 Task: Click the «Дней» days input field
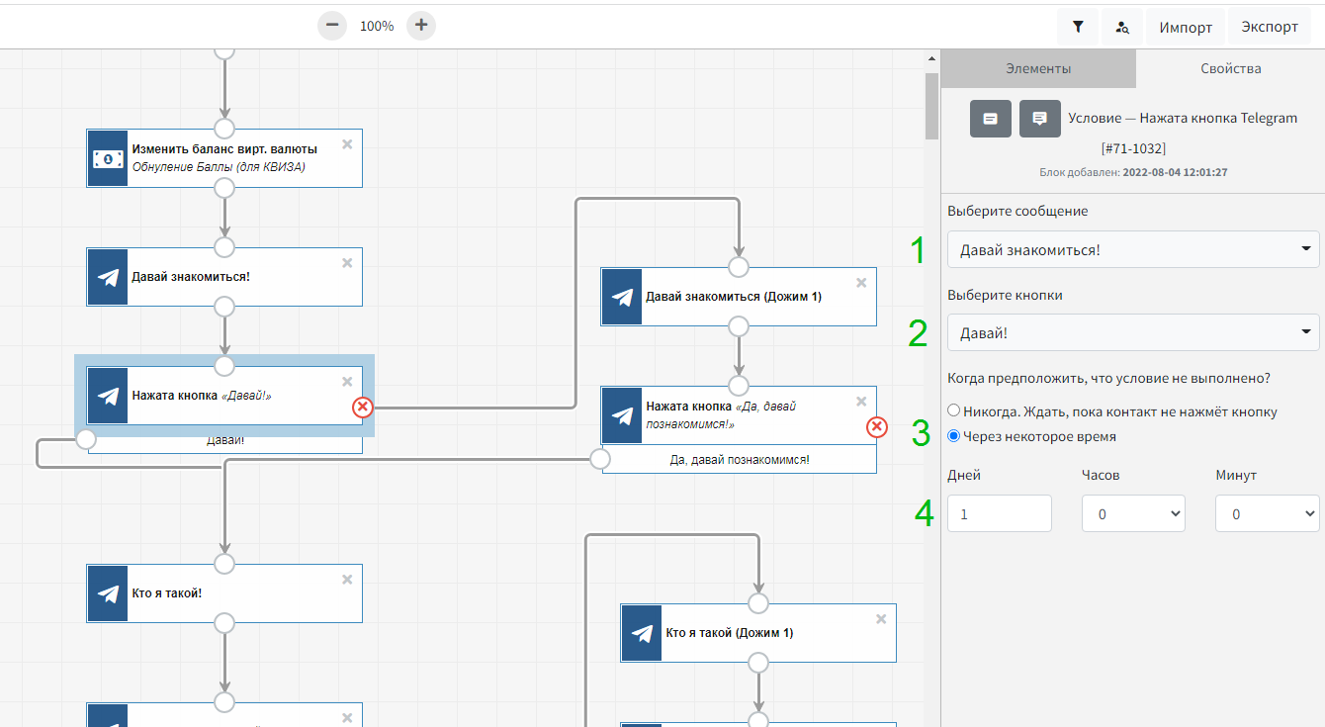(x=999, y=514)
